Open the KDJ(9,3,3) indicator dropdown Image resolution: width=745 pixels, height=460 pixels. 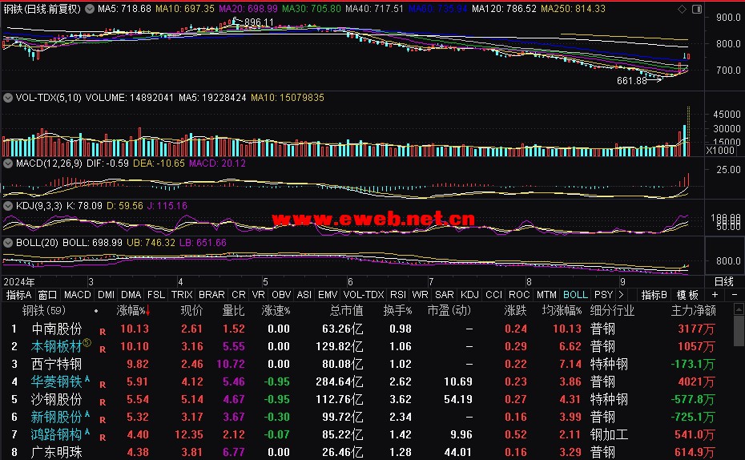[8, 206]
